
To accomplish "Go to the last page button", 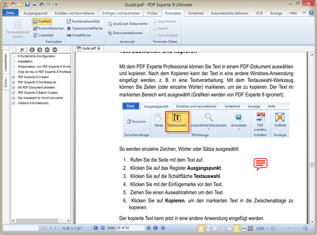I will coord(155,228).
